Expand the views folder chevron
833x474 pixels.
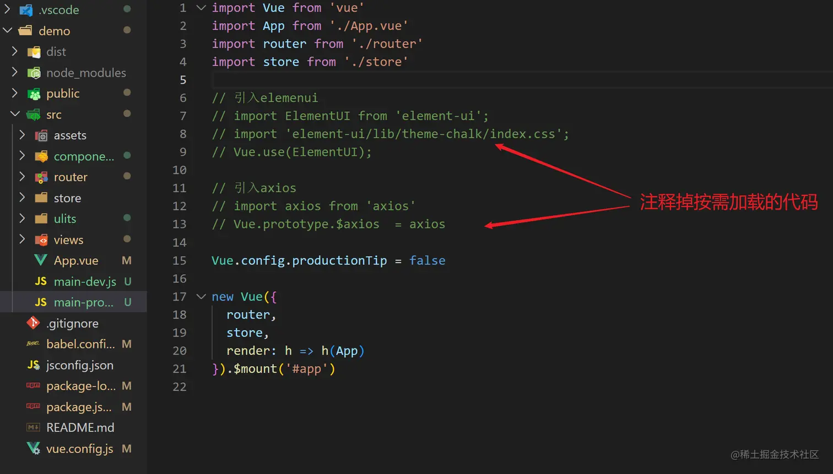pyautogui.click(x=22, y=239)
